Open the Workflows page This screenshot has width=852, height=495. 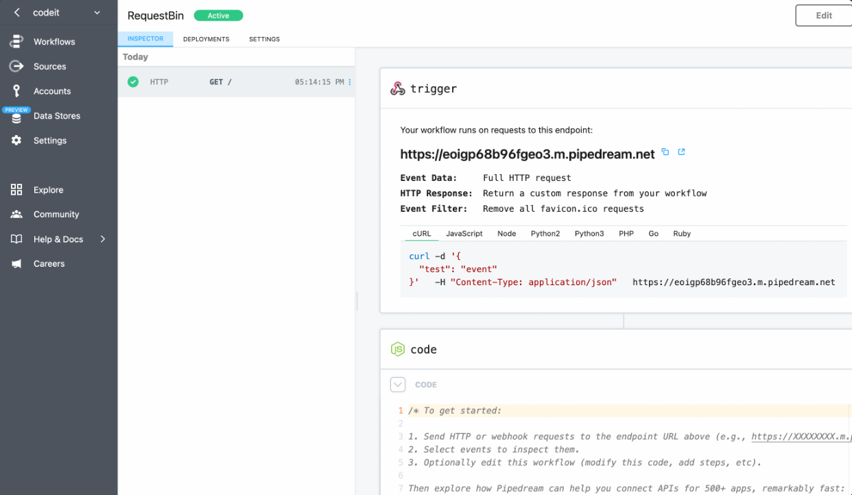tap(54, 42)
